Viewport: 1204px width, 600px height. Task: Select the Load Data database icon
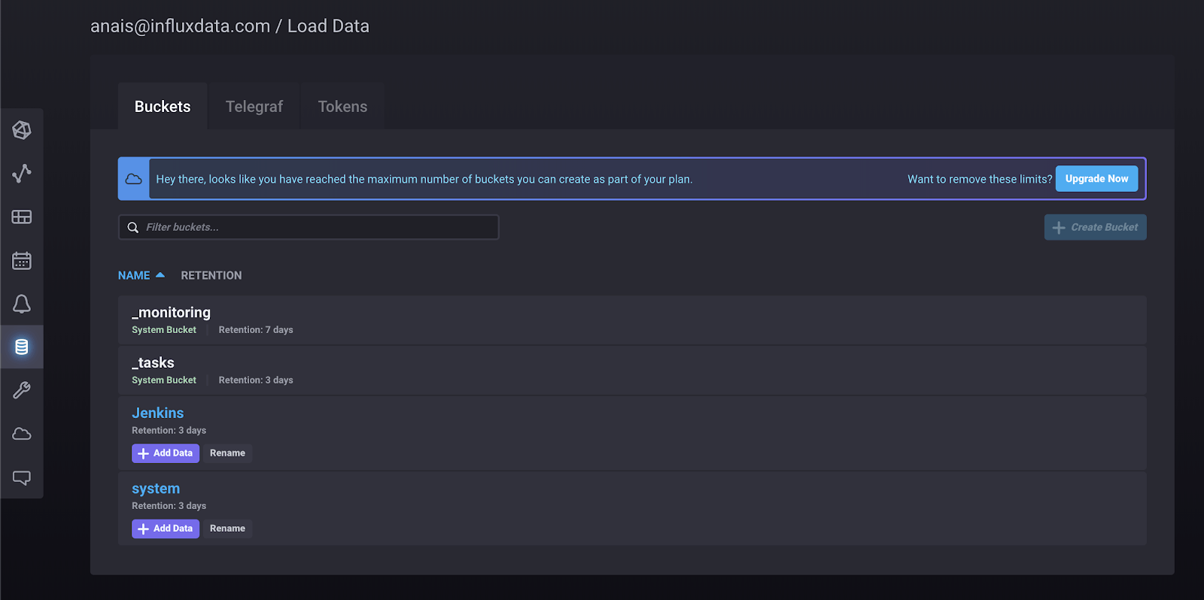click(x=22, y=347)
